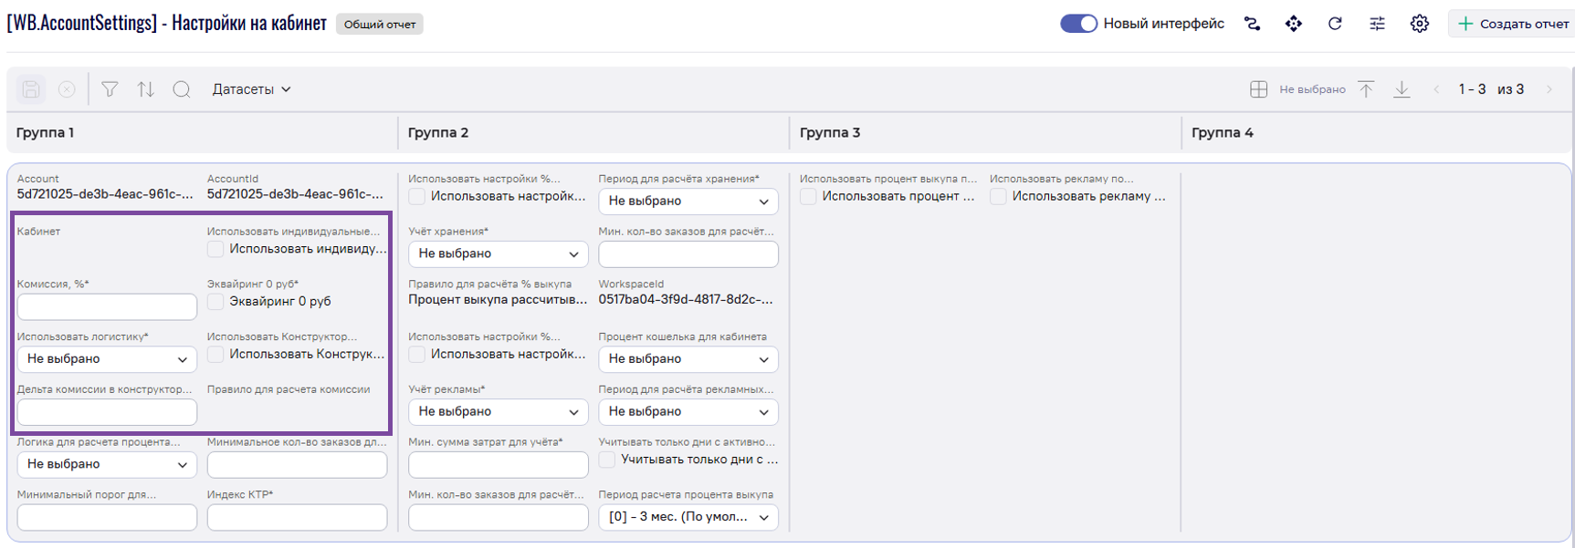This screenshot has width=1575, height=548.
Task: Open the Учёт хранения dropdown
Action: (498, 253)
